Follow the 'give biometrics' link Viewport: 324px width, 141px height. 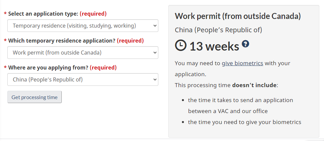(x=242, y=63)
